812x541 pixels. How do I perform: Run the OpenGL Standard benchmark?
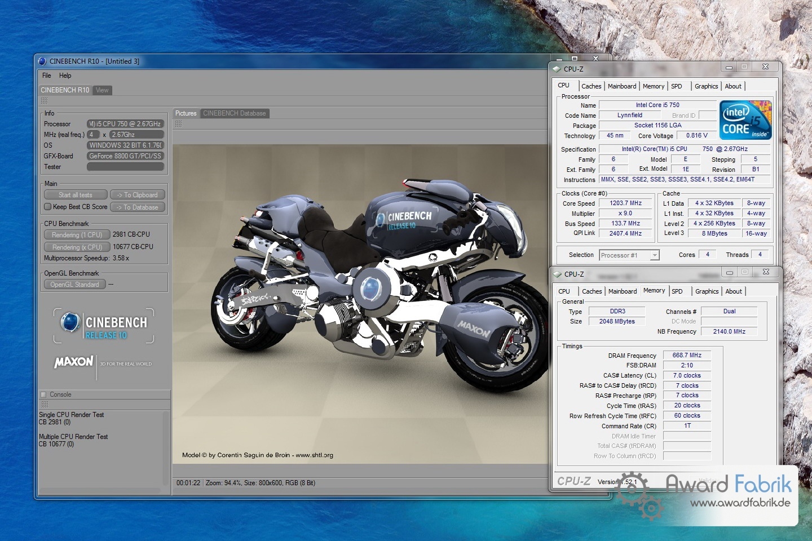point(74,285)
